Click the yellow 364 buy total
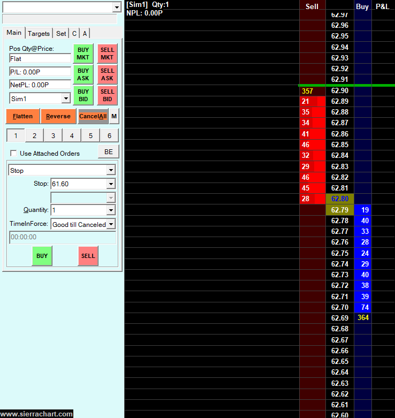Viewport: 395px width, 418px height. click(x=363, y=318)
